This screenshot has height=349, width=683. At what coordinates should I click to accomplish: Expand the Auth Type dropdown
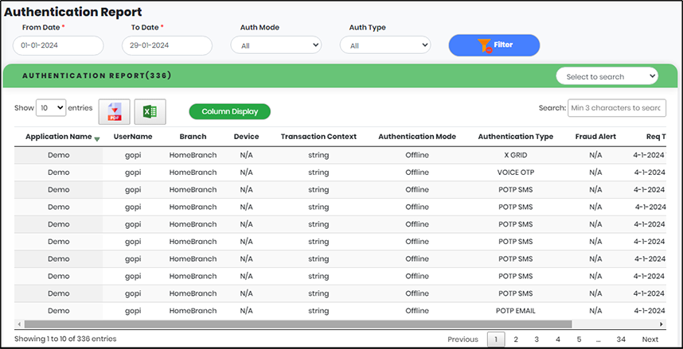[384, 45]
